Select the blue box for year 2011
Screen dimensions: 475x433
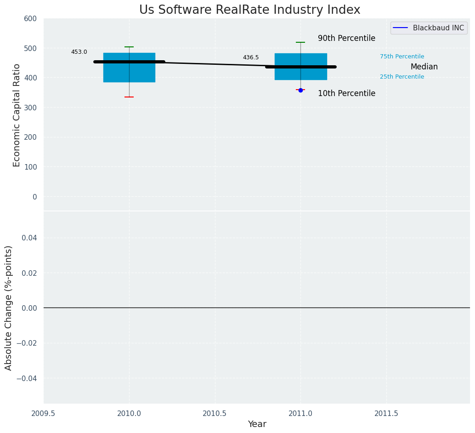coord(300,76)
